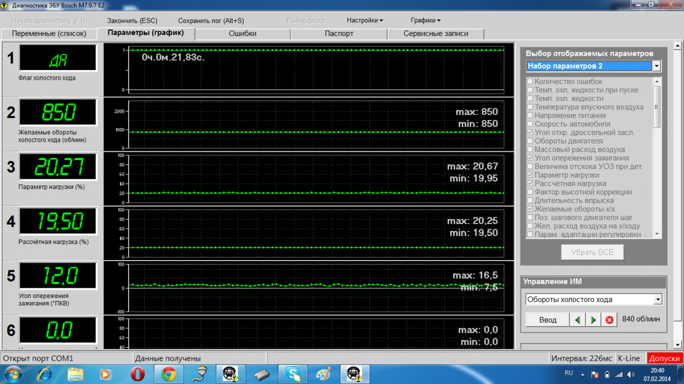This screenshot has height=384, width=684.
Task: Open Google Chrome from the taskbar
Action: (168, 374)
